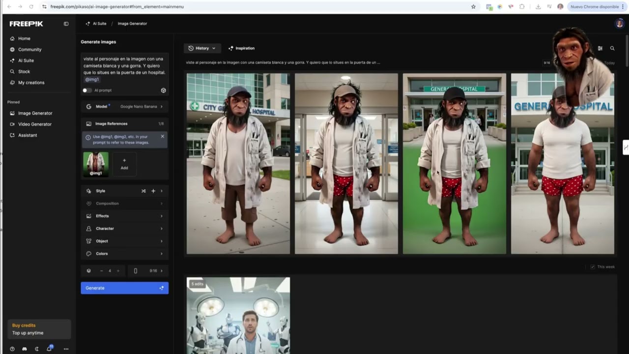The width and height of the screenshot is (629, 354).
Task: Click Image Generator breadcrumb
Action: (x=132, y=24)
